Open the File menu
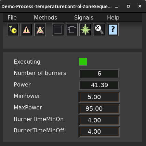 click(12, 18)
